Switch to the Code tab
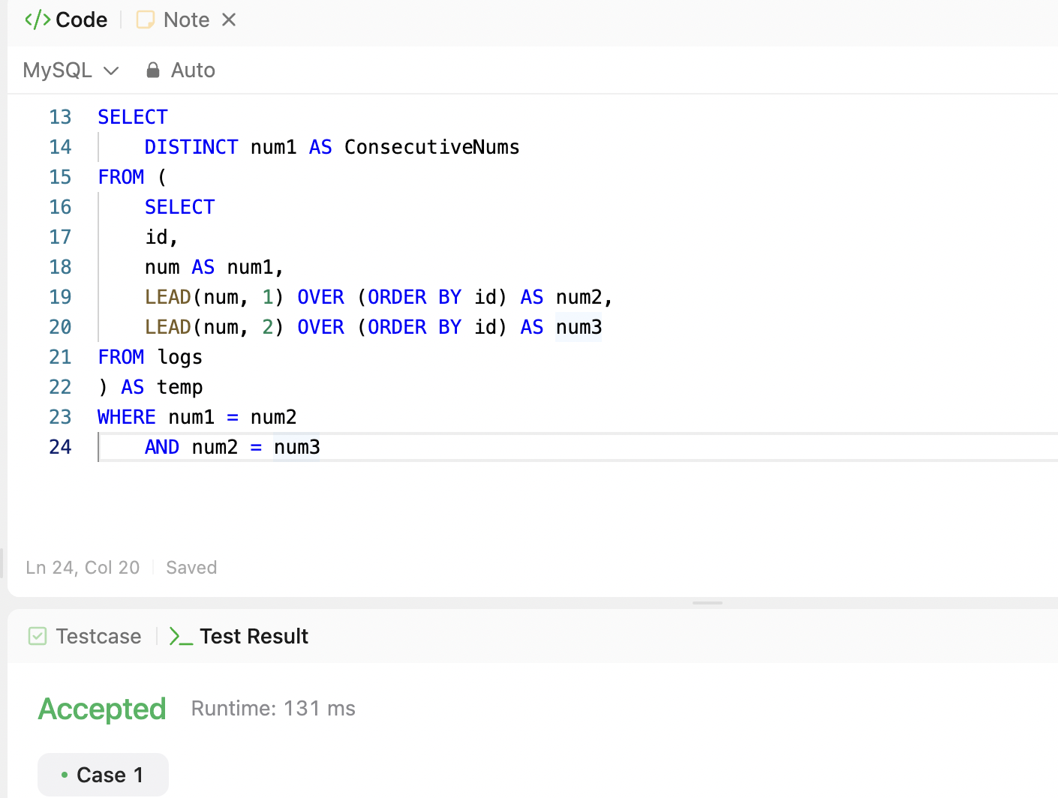Image resolution: width=1058 pixels, height=798 pixels. pyautogui.click(x=66, y=19)
